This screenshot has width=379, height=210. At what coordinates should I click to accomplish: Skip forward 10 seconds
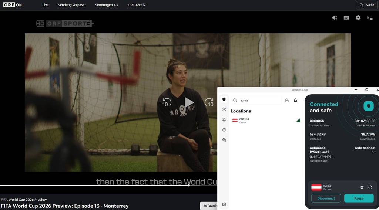[x=209, y=102]
